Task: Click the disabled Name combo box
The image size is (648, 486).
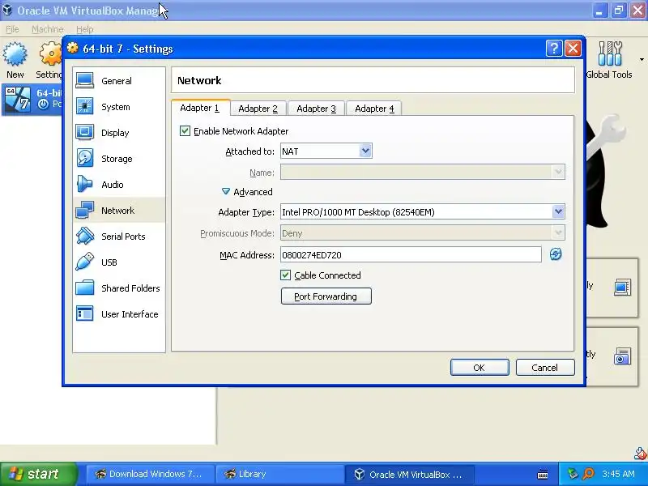Action: click(x=422, y=172)
